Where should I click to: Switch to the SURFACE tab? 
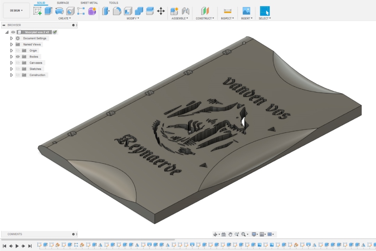point(63,3)
